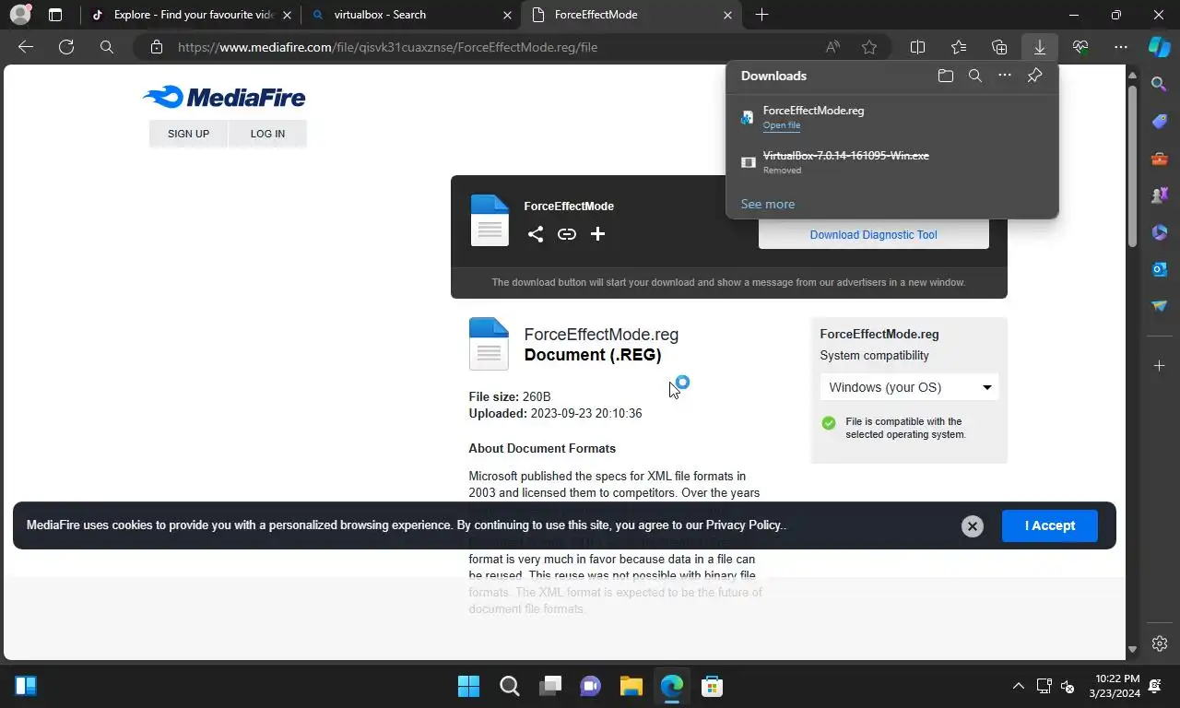Viewport: 1180px width, 708px height.
Task: Open File Explorer from taskbar
Action: pyautogui.click(x=631, y=686)
